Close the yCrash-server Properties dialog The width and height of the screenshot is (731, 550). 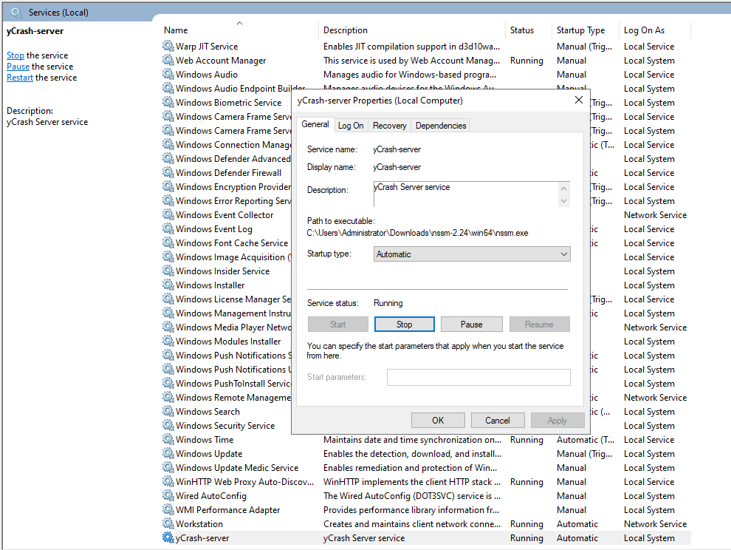[578, 100]
